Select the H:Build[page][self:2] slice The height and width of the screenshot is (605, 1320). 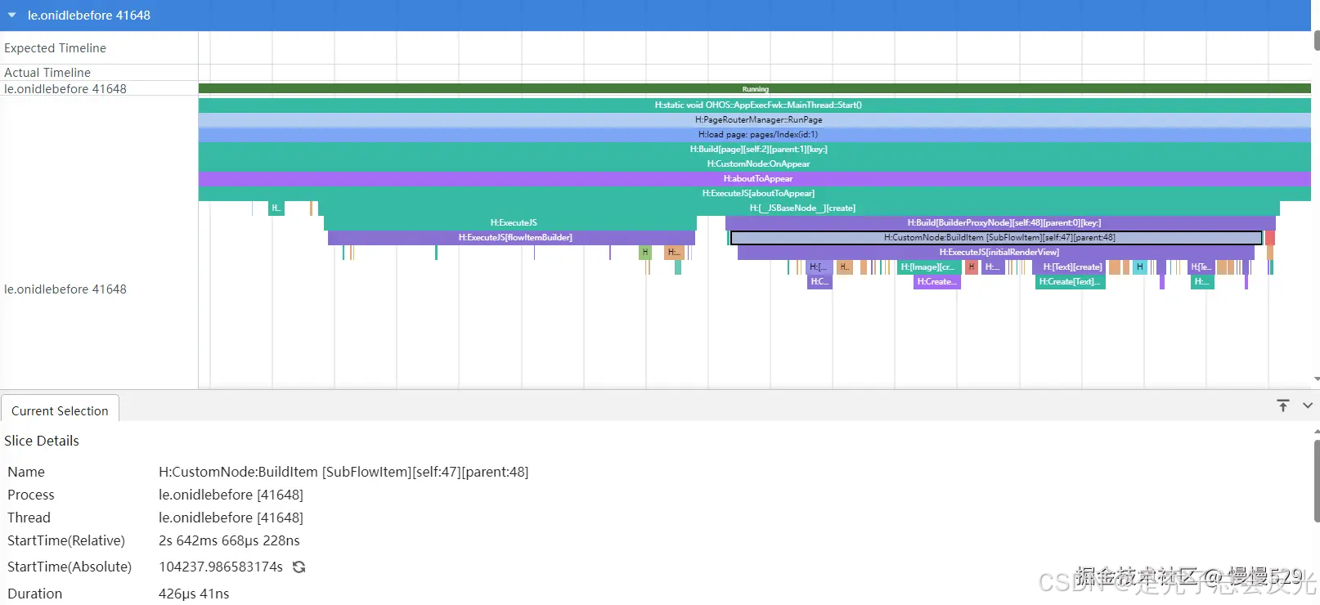(x=754, y=149)
